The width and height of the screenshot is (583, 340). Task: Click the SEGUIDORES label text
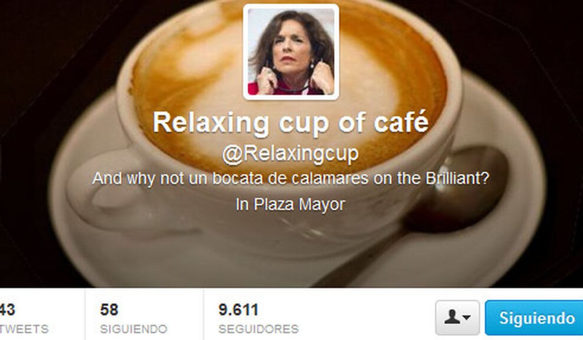258,328
